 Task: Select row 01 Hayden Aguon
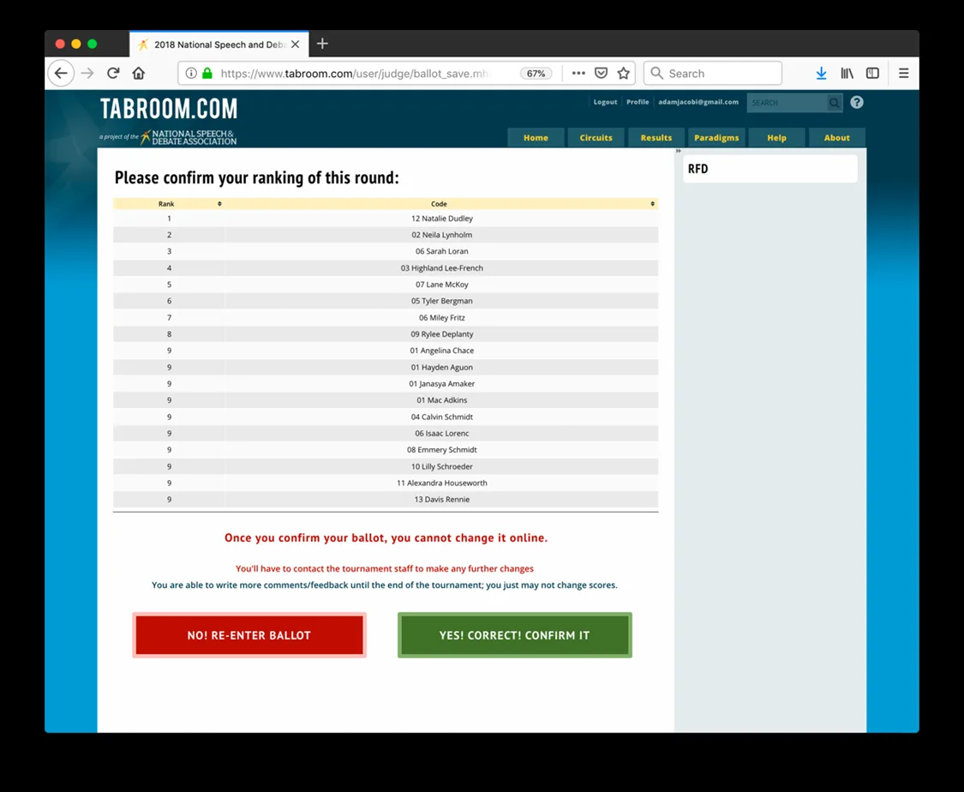pyautogui.click(x=386, y=367)
